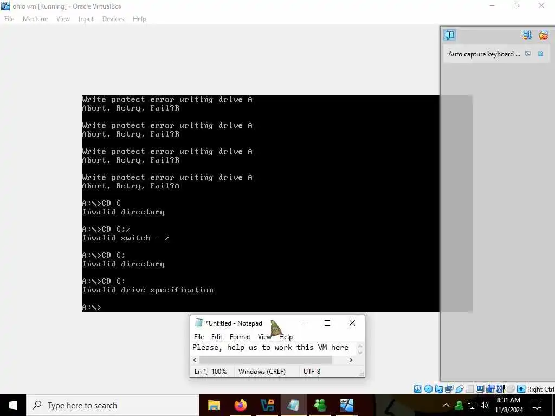Toggle the VirtualBox notification center icon
Viewport: 555px width, 416px height.
449,35
